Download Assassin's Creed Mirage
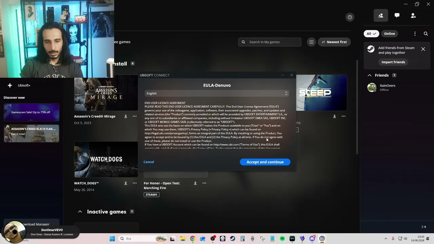Screen dimensions: 434x244 (125, 116)
